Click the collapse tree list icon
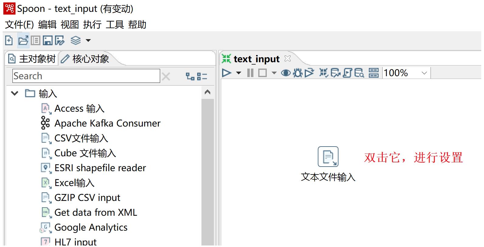The width and height of the screenshot is (484, 247). [202, 76]
